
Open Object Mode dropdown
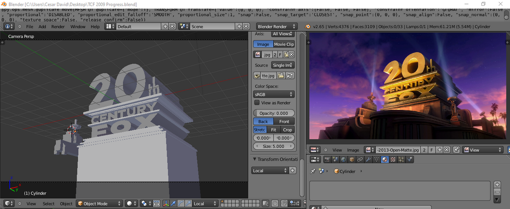pos(100,203)
